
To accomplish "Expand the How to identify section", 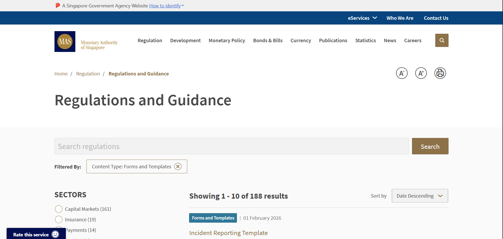I will [166, 6].
